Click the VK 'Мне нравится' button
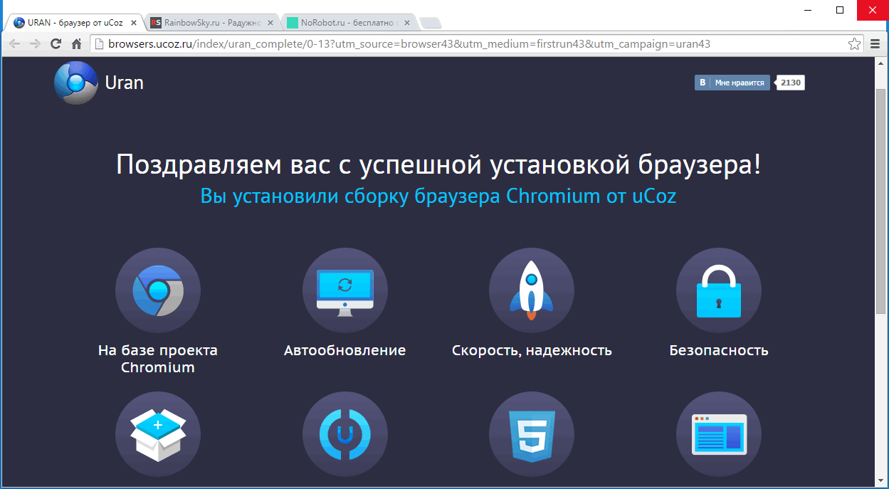The image size is (889, 489). [732, 83]
